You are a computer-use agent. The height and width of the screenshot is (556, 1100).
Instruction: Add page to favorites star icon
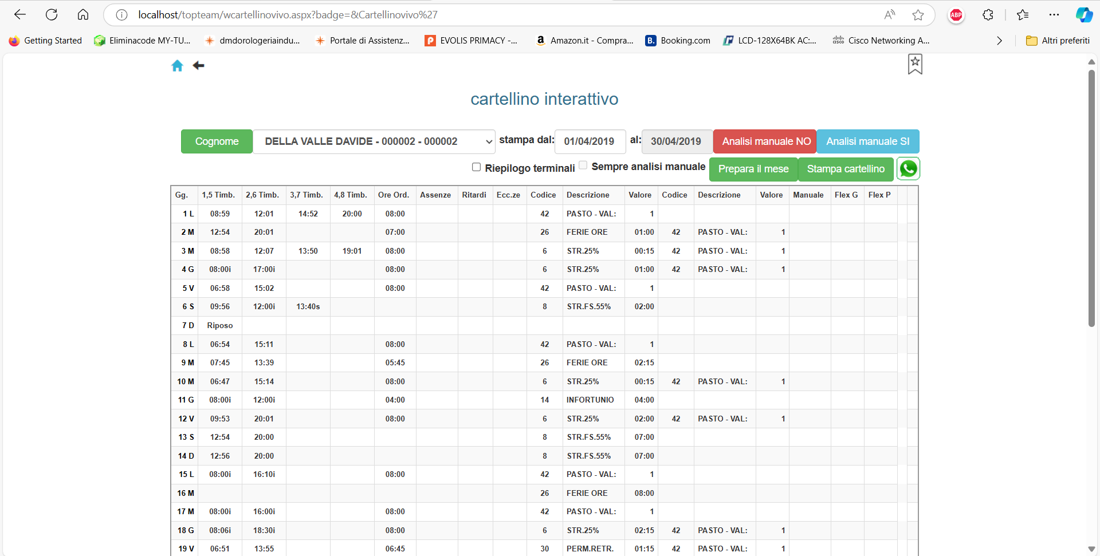coord(918,15)
